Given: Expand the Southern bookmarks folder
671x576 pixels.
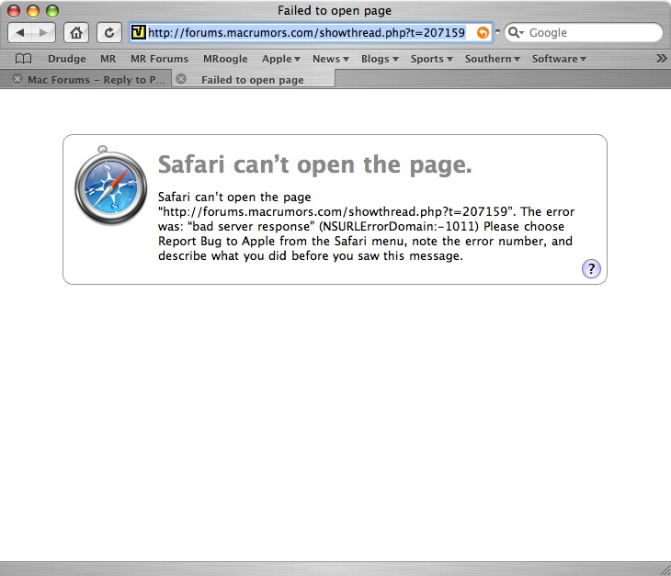Looking at the screenshot, I should click(x=492, y=59).
